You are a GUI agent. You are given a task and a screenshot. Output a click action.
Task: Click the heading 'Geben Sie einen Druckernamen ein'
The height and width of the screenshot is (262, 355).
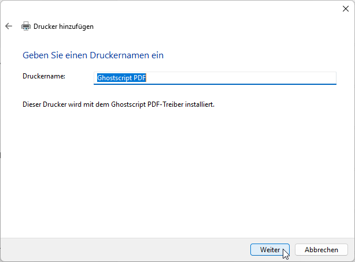tap(93, 55)
